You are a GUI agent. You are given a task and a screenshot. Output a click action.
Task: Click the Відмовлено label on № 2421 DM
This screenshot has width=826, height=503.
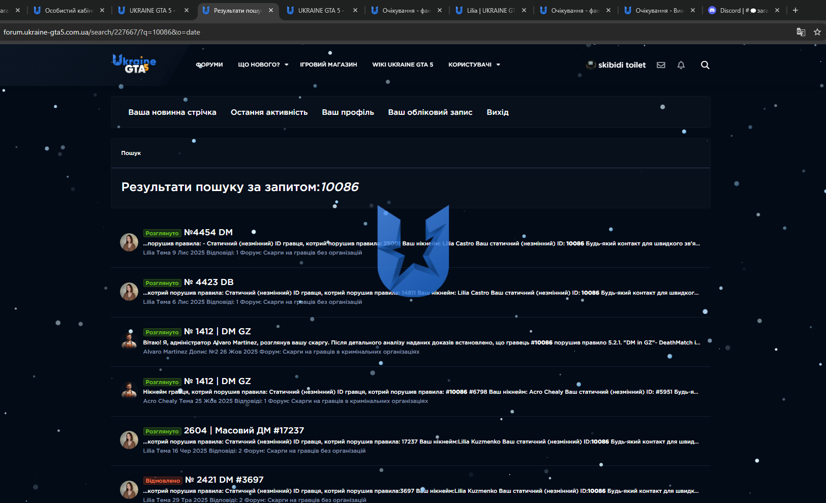[x=163, y=481]
